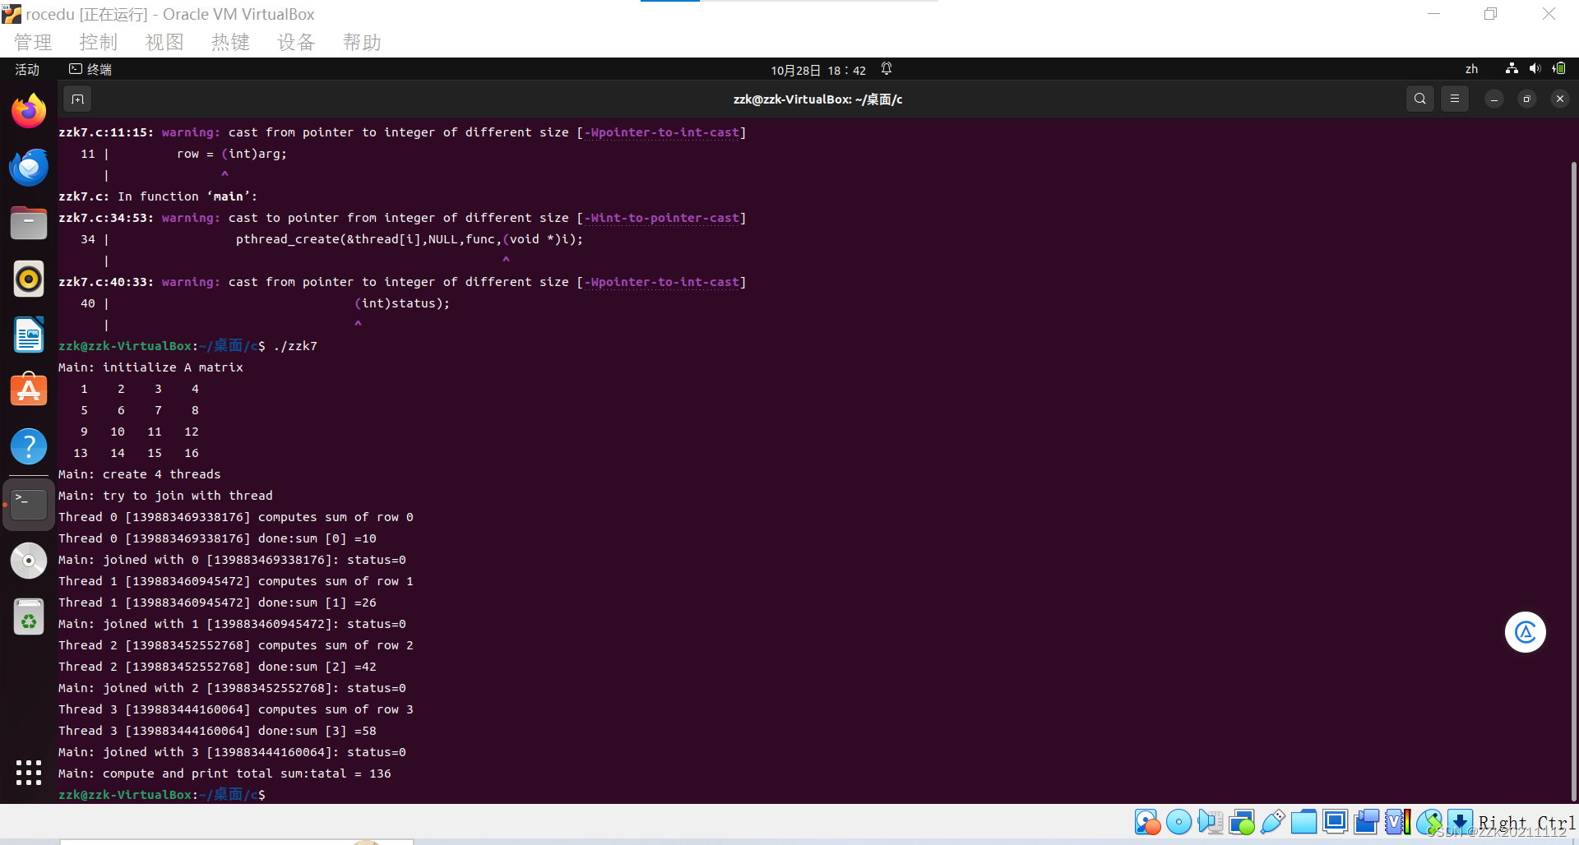
Task: Open Firefox from the Ubuntu dock
Action: [29, 111]
